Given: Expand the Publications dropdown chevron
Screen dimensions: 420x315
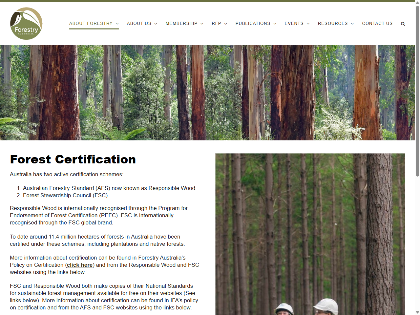Looking at the screenshot, I should [275, 24].
